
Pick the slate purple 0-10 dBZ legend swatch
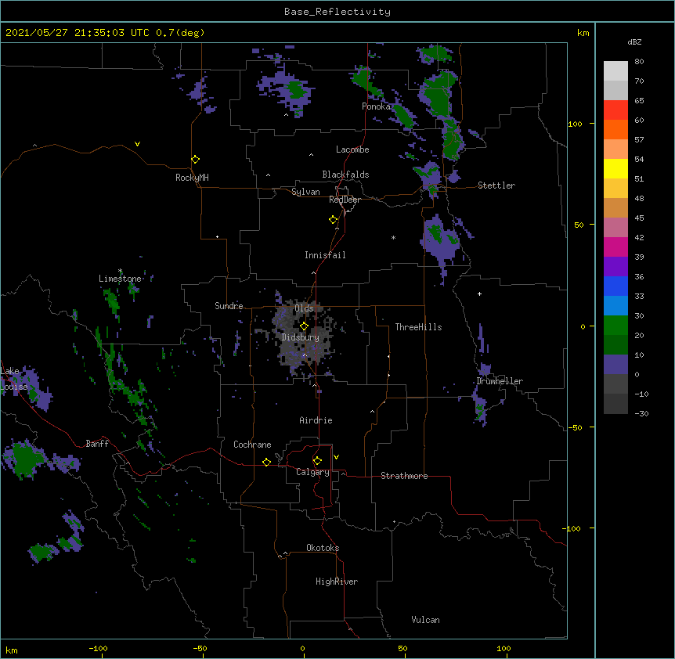615,365
